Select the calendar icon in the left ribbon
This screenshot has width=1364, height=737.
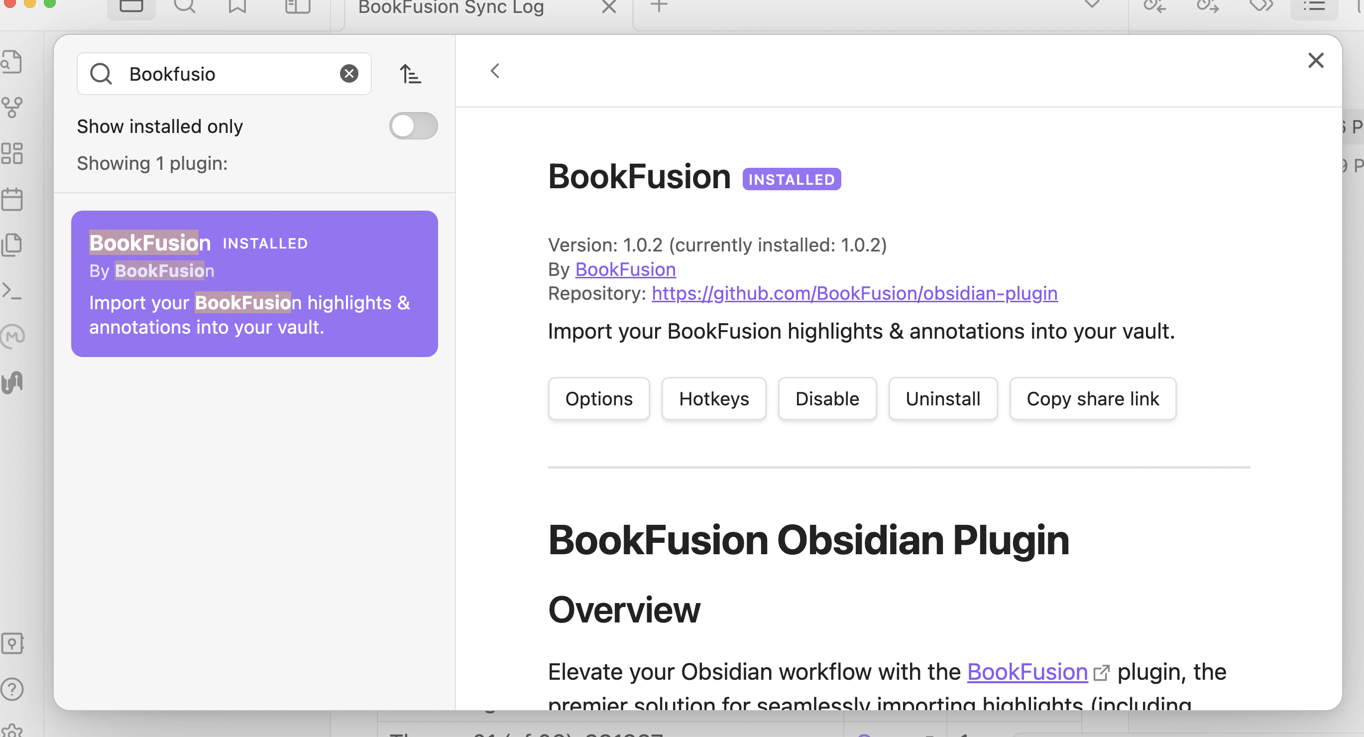[x=13, y=199]
